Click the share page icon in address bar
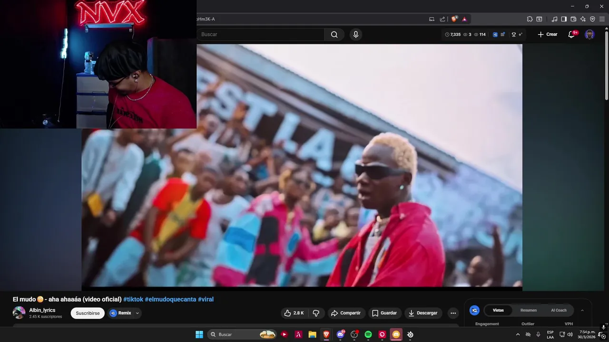 442,19
